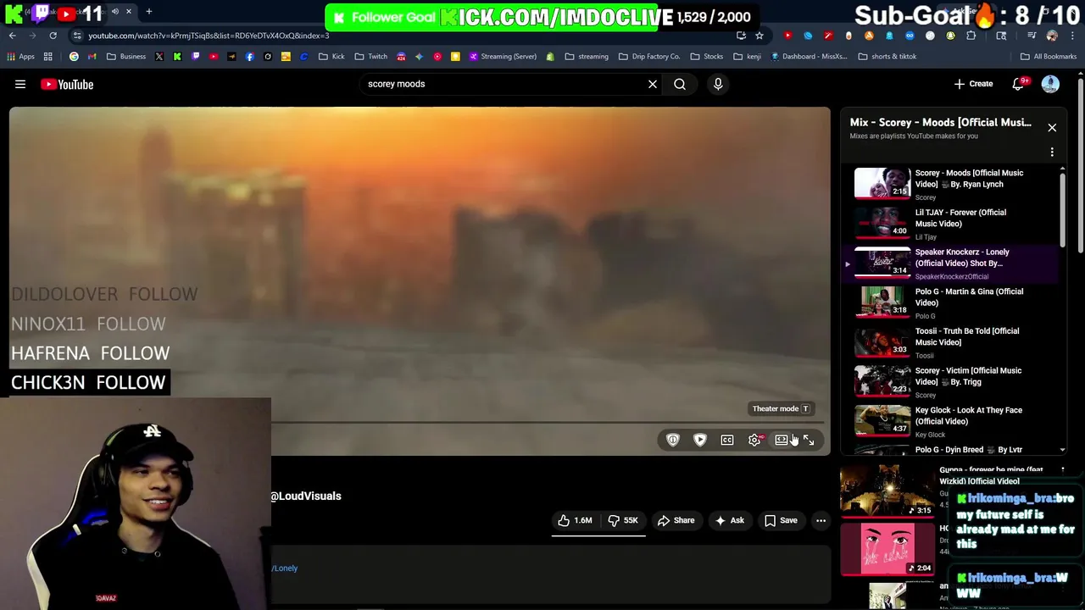Open Chrome three-dot menu
Viewport: 1085px width, 610px height.
click(x=1072, y=36)
